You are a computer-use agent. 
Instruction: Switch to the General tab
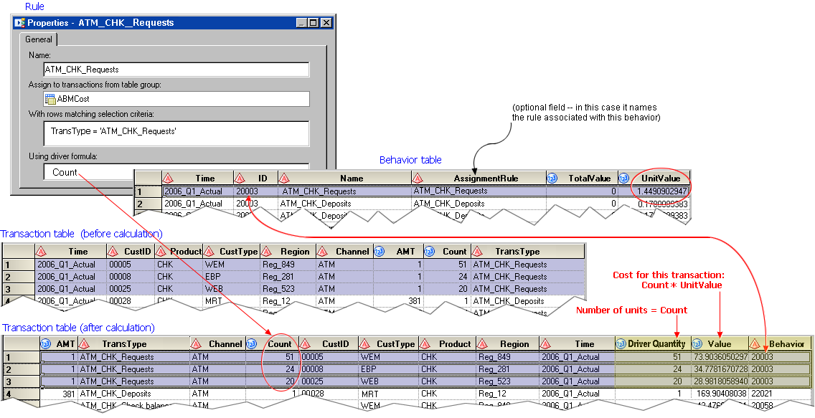point(39,39)
